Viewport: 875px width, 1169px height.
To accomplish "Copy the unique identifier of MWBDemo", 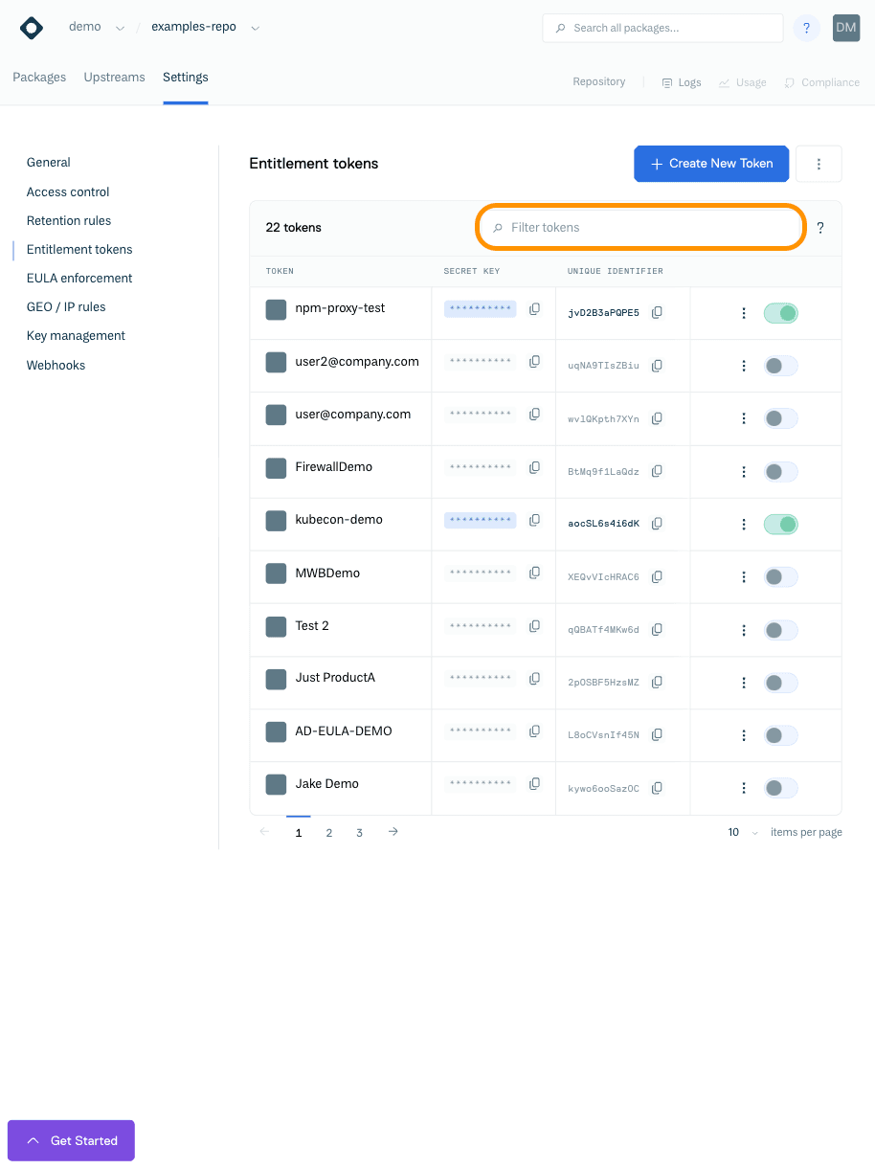I will click(x=657, y=576).
